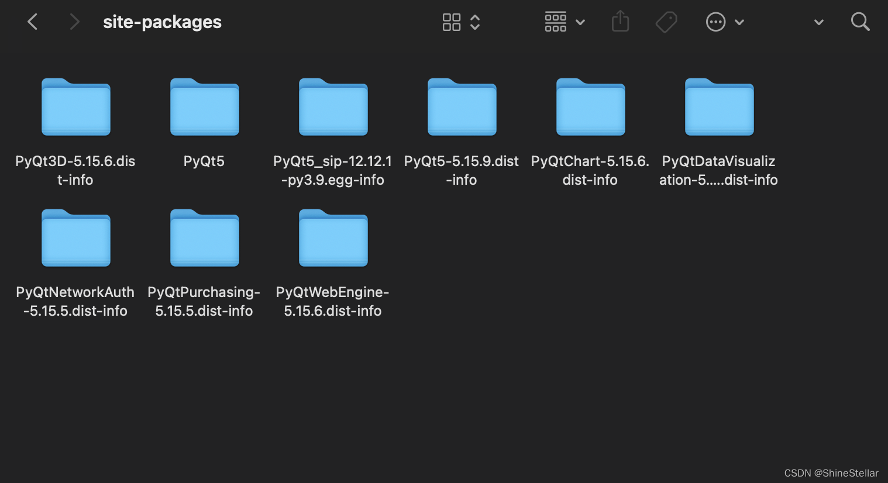Click the 'PyQt3D-5.15.6.dist-info' file name
888x483 pixels.
click(75, 170)
